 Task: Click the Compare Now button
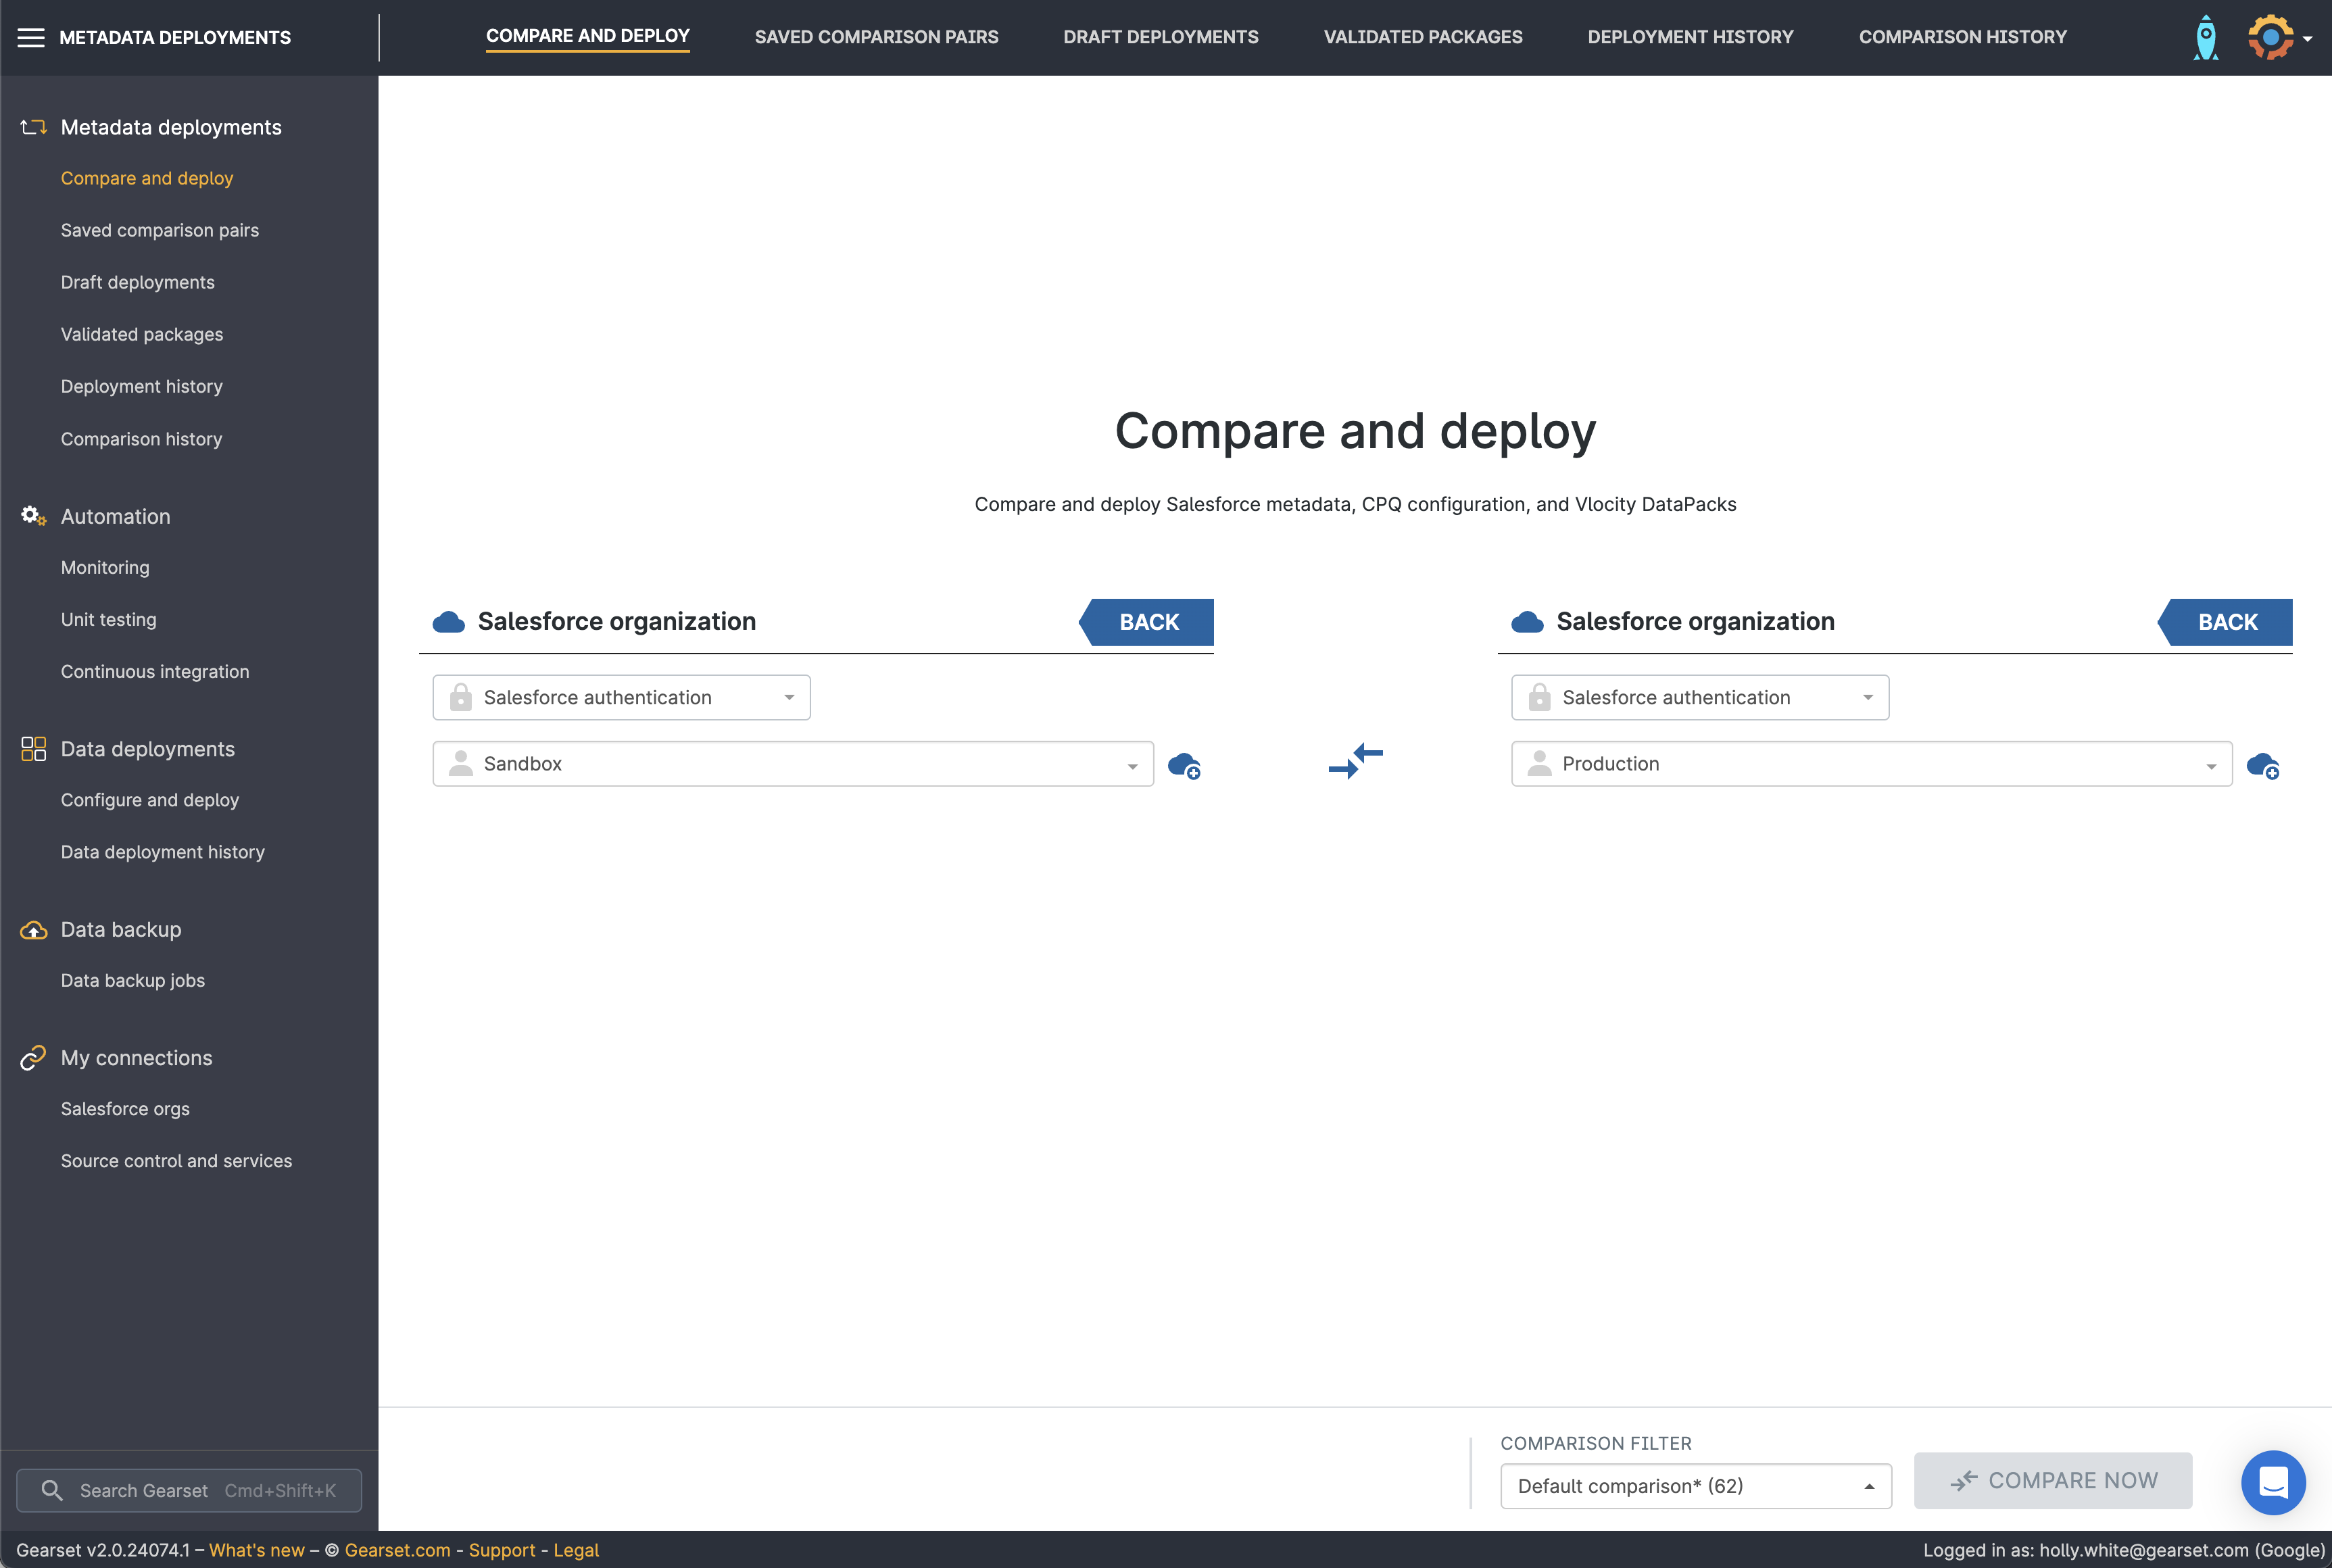[x=2052, y=1480]
